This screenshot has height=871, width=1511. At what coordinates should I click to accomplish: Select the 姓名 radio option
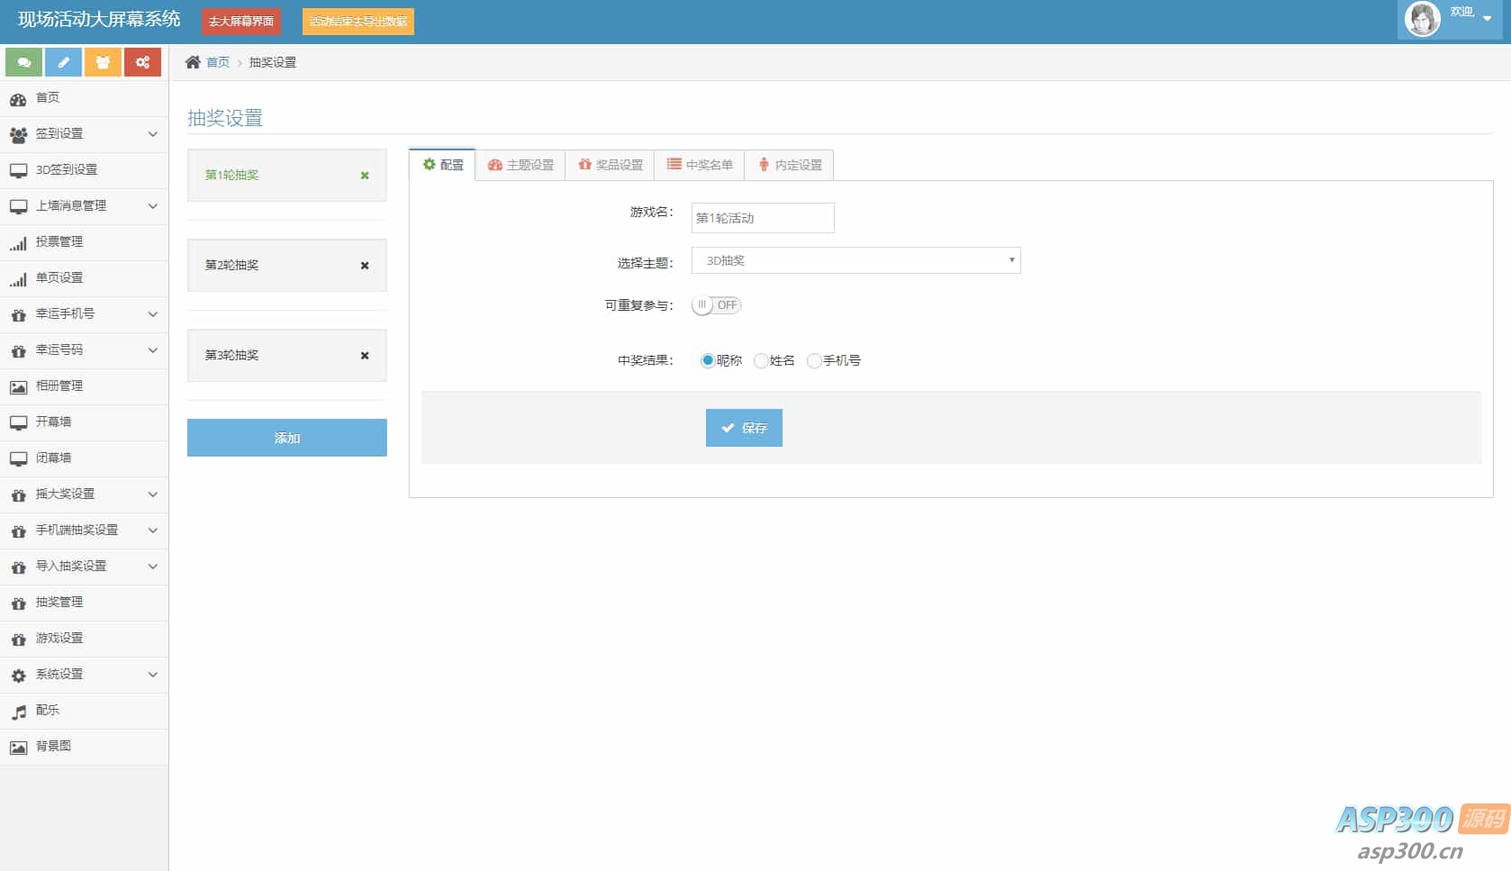762,361
